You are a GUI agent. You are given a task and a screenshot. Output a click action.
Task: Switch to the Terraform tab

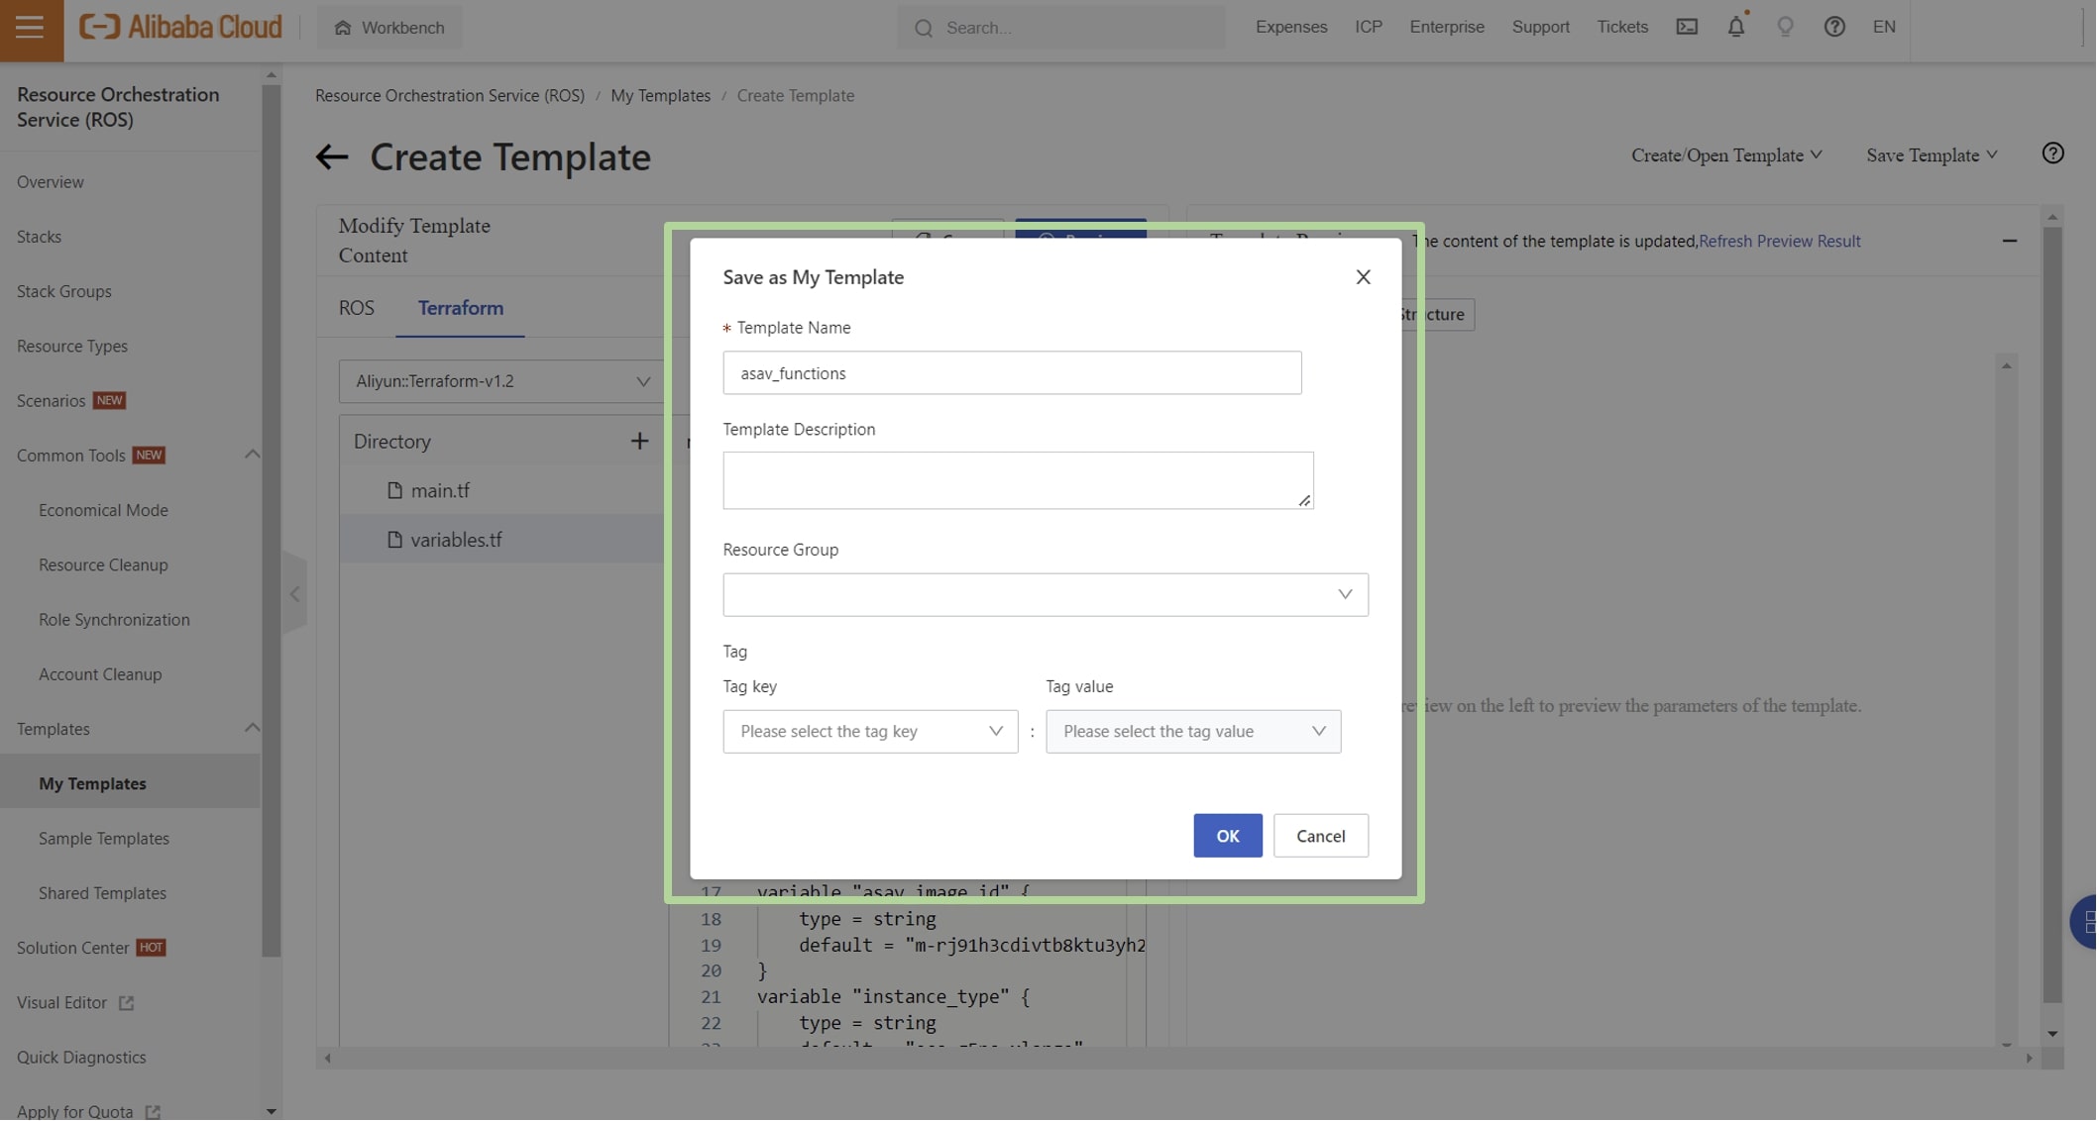click(459, 308)
